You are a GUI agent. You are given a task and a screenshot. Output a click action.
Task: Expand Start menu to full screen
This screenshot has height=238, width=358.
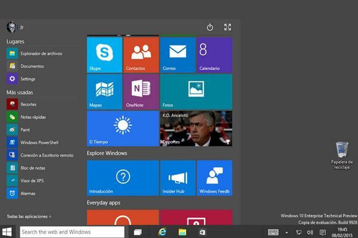[227, 27]
